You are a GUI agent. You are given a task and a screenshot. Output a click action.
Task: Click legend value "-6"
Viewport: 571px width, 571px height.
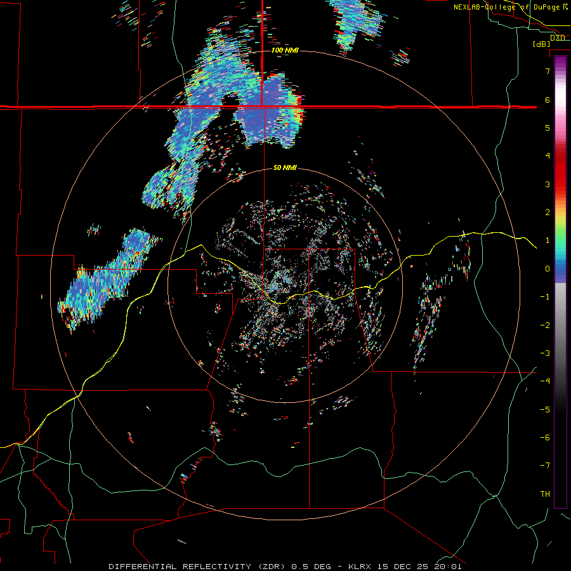click(x=545, y=438)
